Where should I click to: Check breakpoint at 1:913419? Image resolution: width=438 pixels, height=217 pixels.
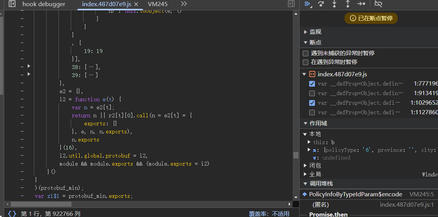(312, 93)
